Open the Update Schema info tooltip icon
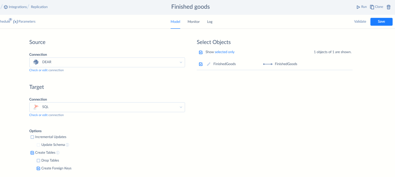The image size is (395, 177). click(x=68, y=145)
